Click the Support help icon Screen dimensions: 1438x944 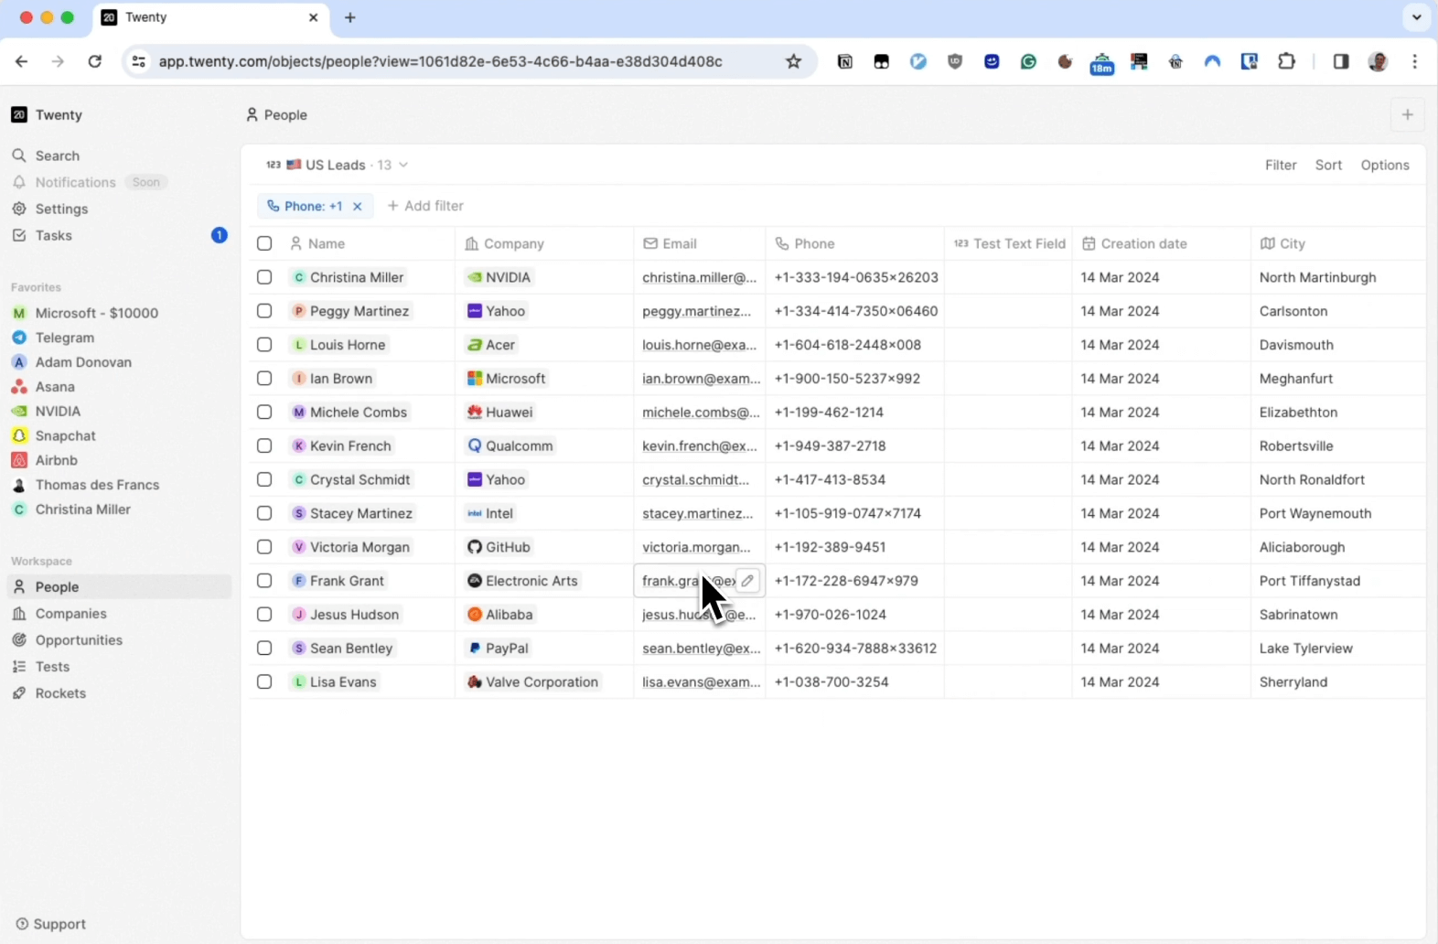click(x=22, y=924)
